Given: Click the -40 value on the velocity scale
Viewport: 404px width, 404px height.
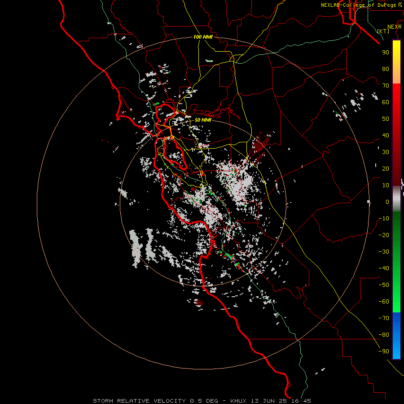Looking at the screenshot, I should 384,268.
